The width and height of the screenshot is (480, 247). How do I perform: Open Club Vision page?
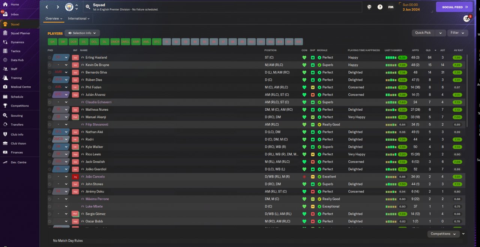[x=18, y=143]
